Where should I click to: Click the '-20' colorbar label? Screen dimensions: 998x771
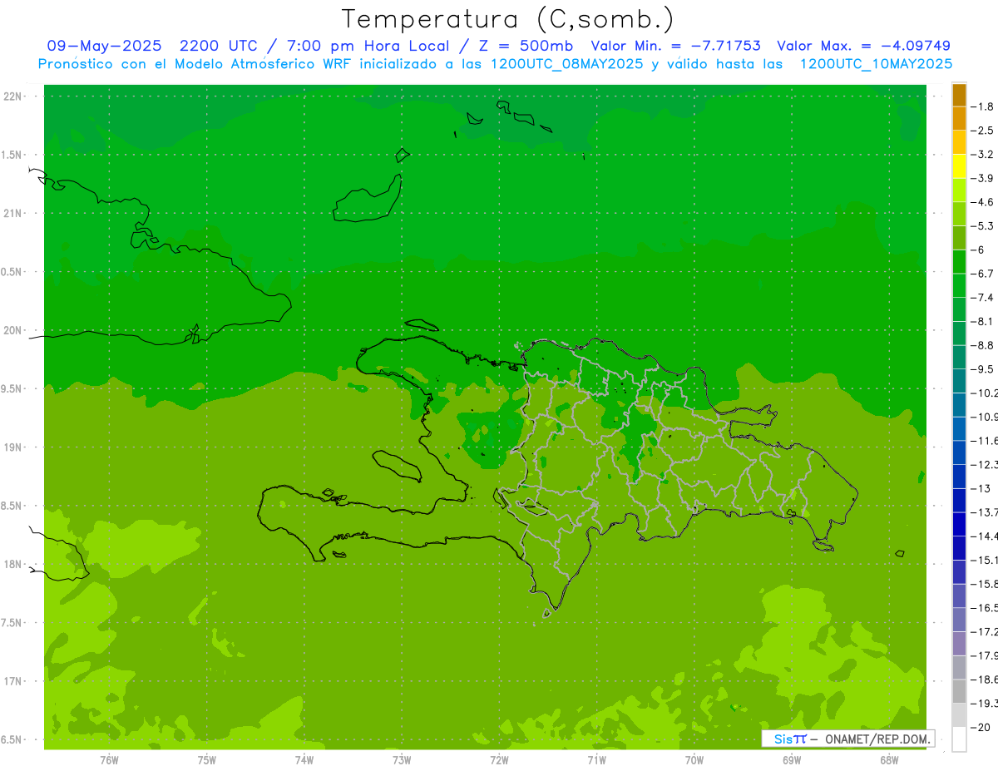click(981, 727)
